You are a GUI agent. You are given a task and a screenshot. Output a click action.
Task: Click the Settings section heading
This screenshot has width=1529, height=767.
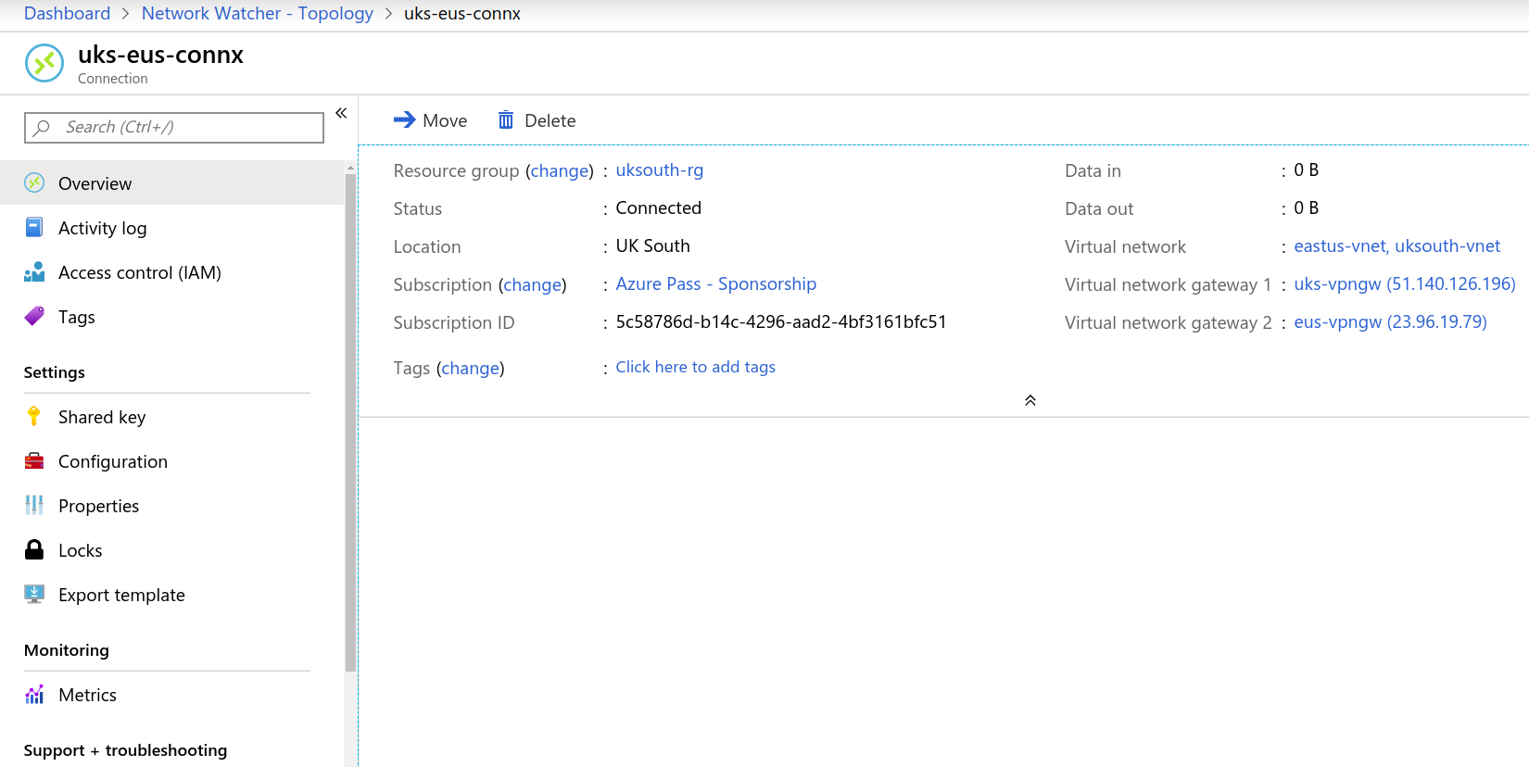pyautogui.click(x=55, y=372)
